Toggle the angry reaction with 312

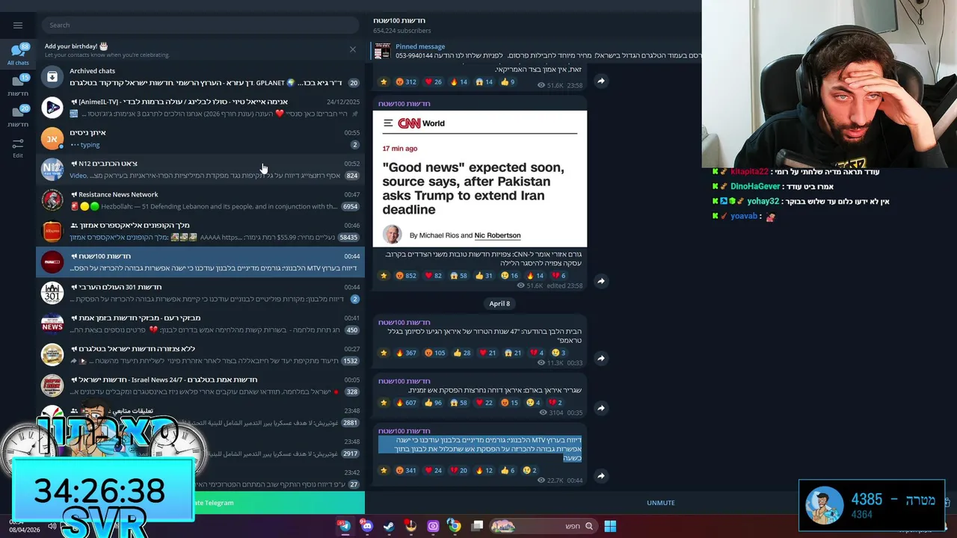406,81
